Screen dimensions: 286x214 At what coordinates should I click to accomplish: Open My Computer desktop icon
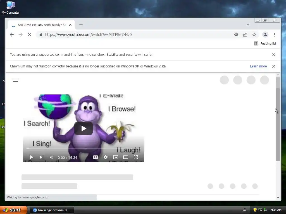[x=11, y=8]
